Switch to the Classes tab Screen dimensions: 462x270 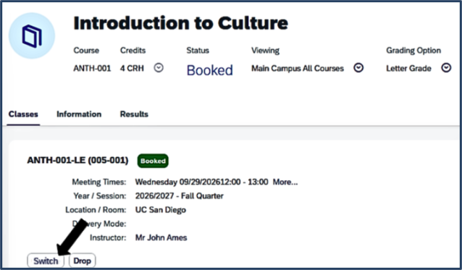point(23,114)
